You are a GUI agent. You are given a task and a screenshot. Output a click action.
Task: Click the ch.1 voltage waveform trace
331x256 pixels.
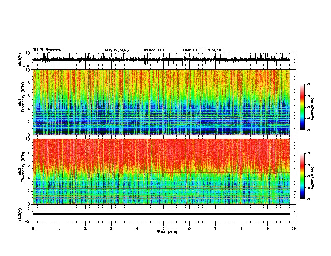click(161, 59)
